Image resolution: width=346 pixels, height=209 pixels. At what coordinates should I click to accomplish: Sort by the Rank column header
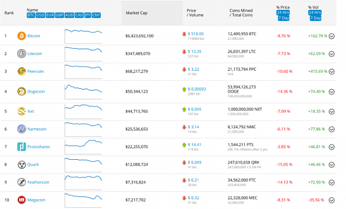9,13
